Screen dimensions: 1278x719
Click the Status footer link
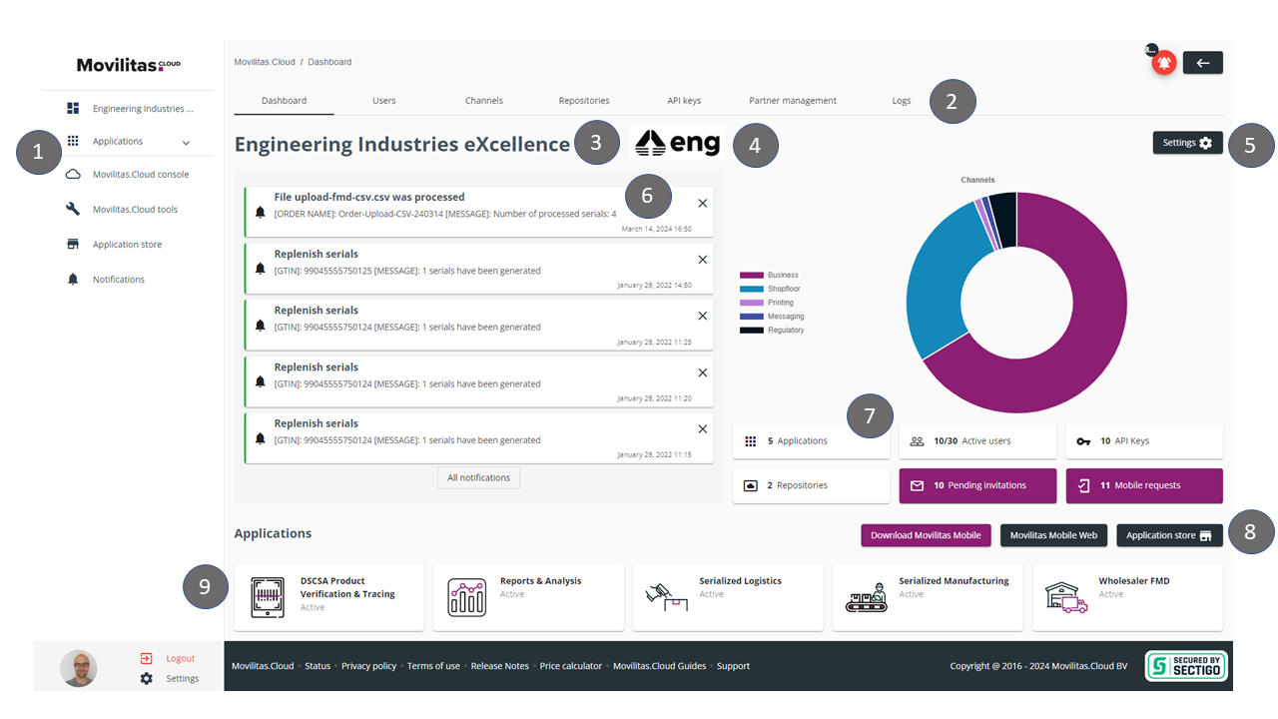318,666
